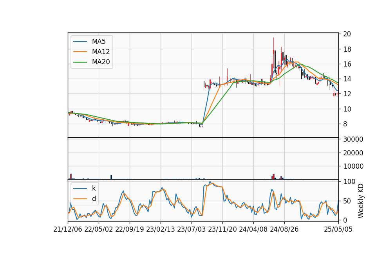Click the k legend label
The height and width of the screenshot is (270, 376).
pos(94,188)
